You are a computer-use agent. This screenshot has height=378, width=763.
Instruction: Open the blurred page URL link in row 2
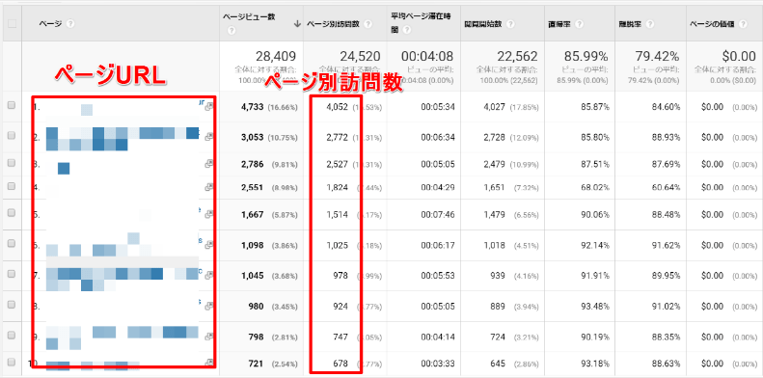123,138
